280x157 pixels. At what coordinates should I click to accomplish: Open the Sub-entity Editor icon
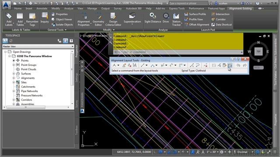click(224, 65)
